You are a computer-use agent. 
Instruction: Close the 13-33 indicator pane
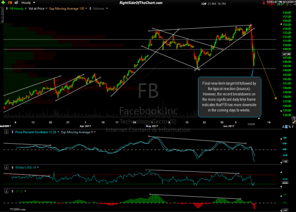[6, 191]
